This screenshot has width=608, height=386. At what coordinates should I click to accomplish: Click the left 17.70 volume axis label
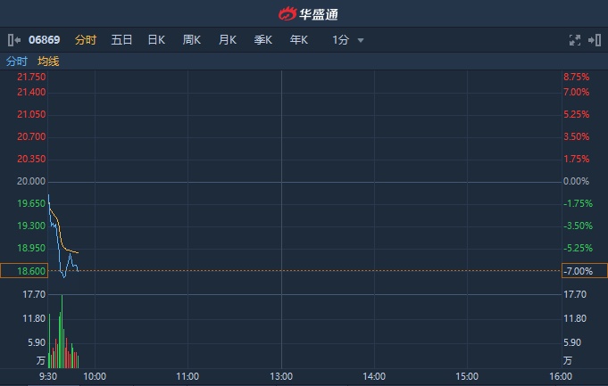pyautogui.click(x=34, y=294)
